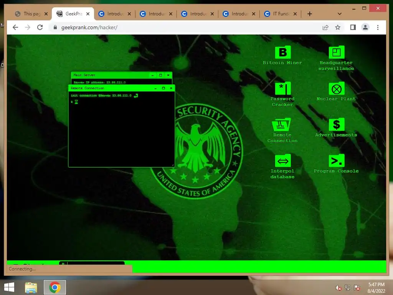Image resolution: width=393 pixels, height=295 pixels.
Task: Open File Explorer from taskbar
Action: 31,287
